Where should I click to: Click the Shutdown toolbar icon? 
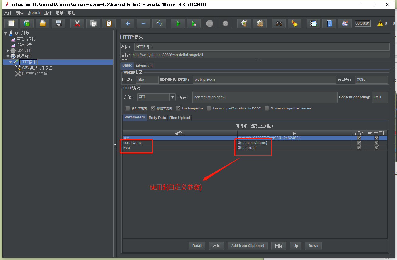pos(226,23)
